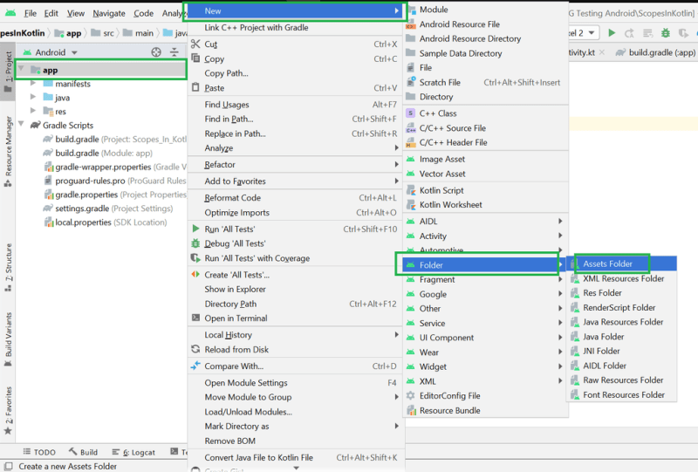The image size is (698, 472).
Task: Select Debug 'All Tests' entry
Action: coord(295,244)
